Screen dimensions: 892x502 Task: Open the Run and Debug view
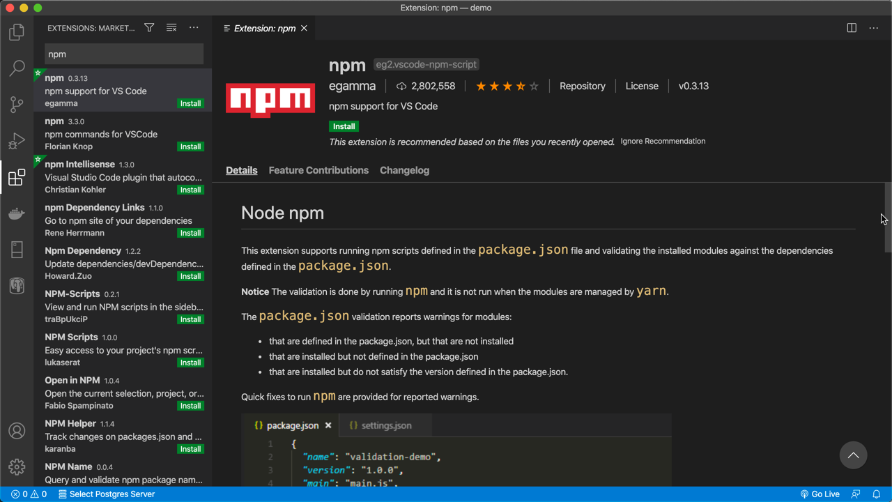coord(17,140)
